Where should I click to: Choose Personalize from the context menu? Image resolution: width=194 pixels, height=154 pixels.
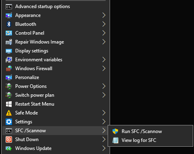click(x=55, y=77)
